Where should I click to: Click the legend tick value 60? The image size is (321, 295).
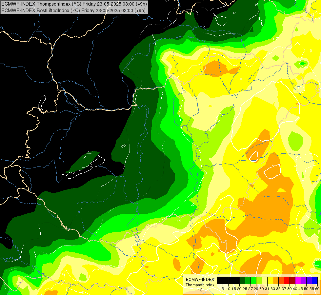(x=317, y=289)
